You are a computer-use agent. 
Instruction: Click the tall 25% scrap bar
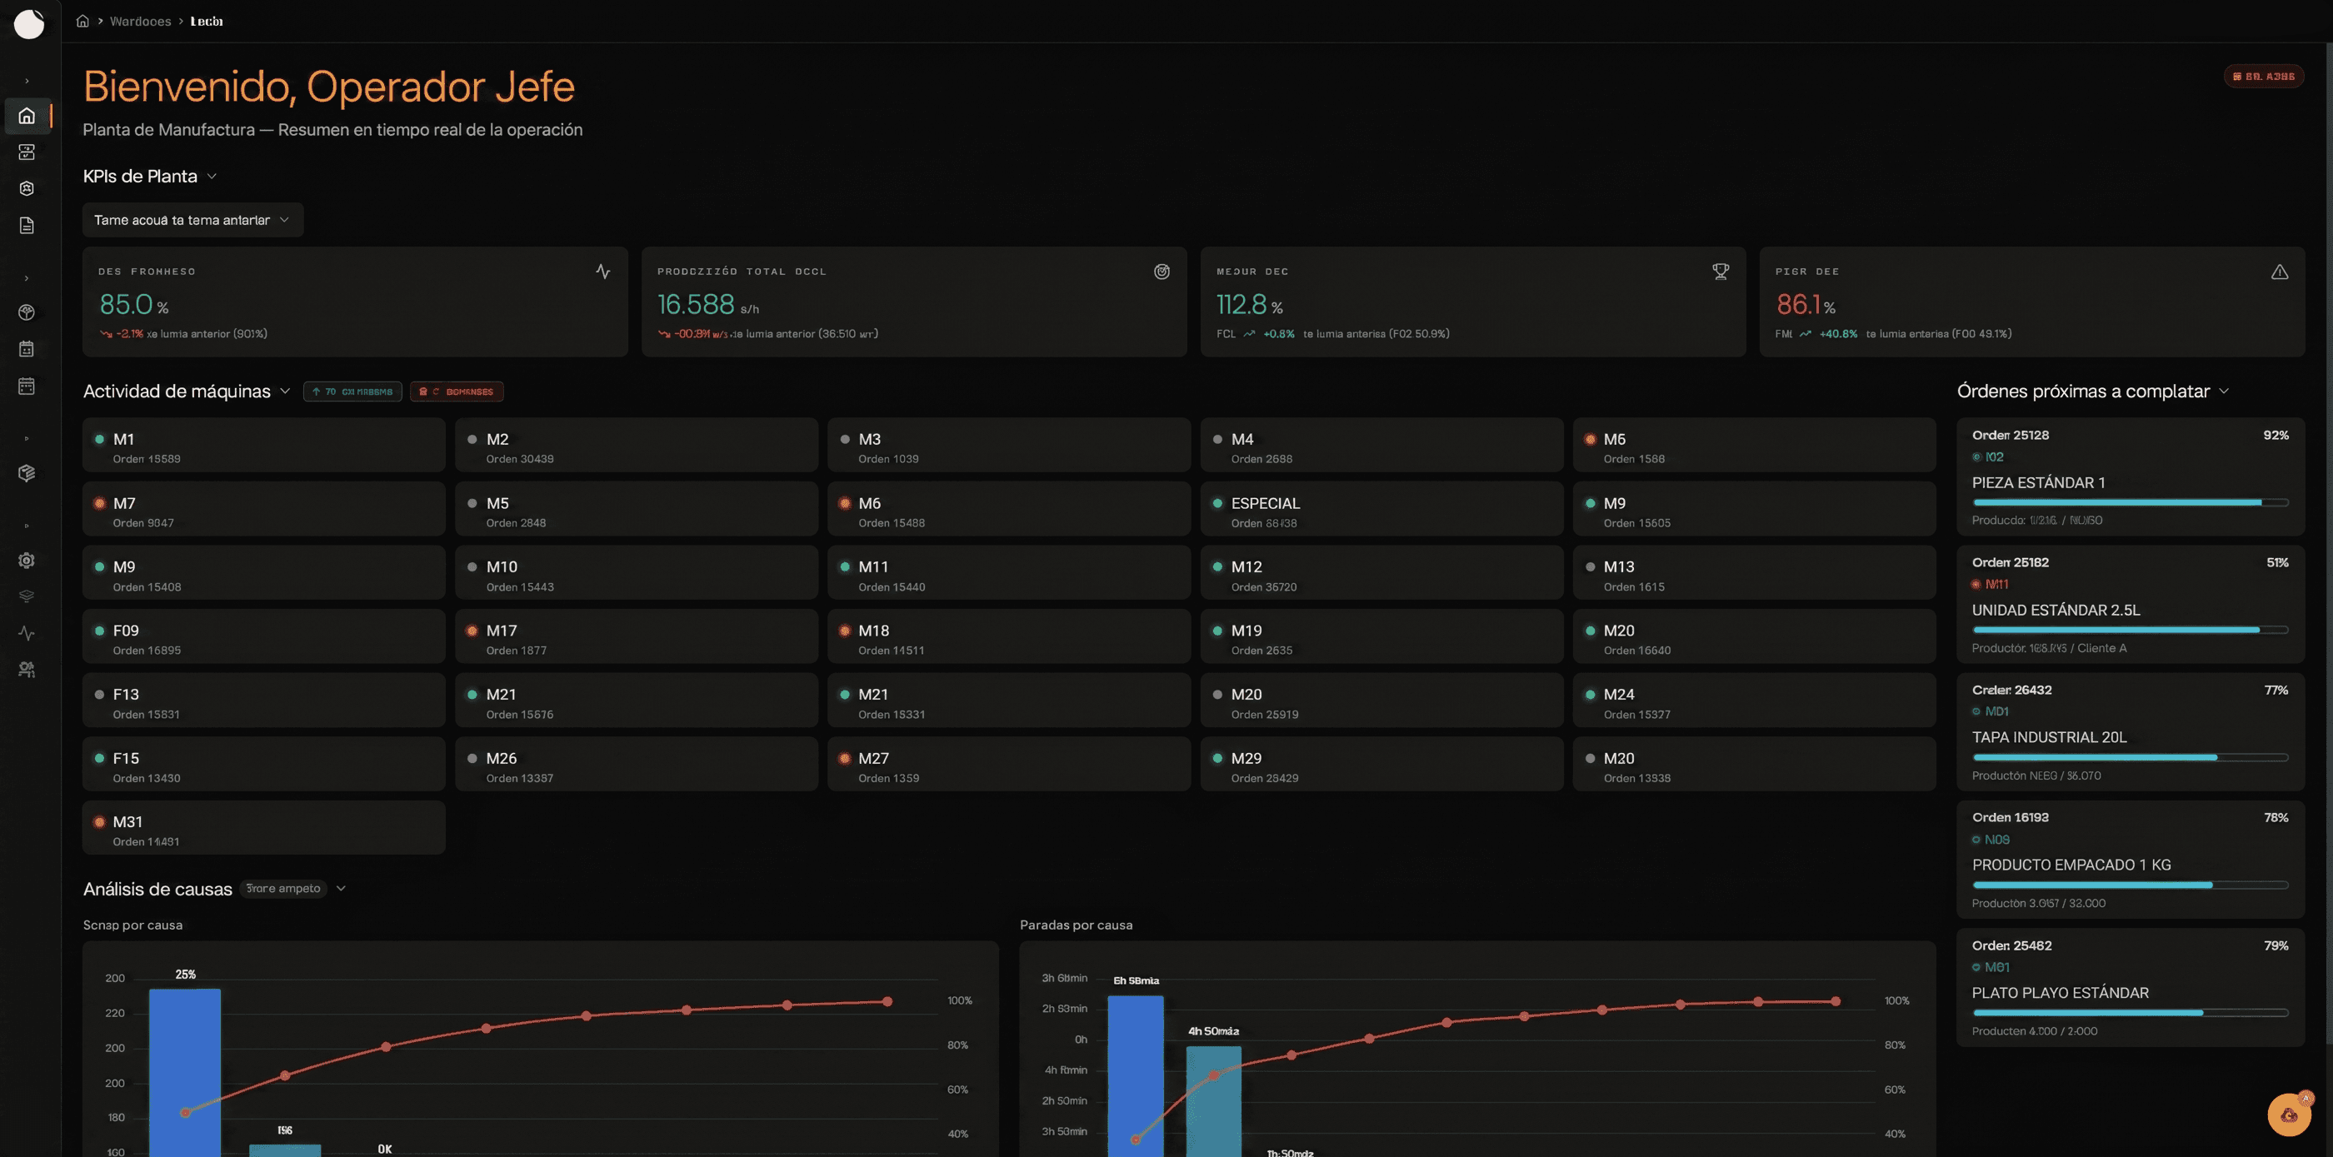[x=185, y=1072]
